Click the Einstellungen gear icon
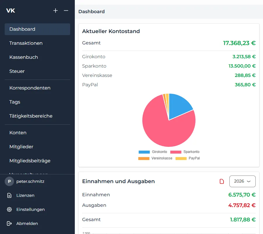 (x=9, y=209)
